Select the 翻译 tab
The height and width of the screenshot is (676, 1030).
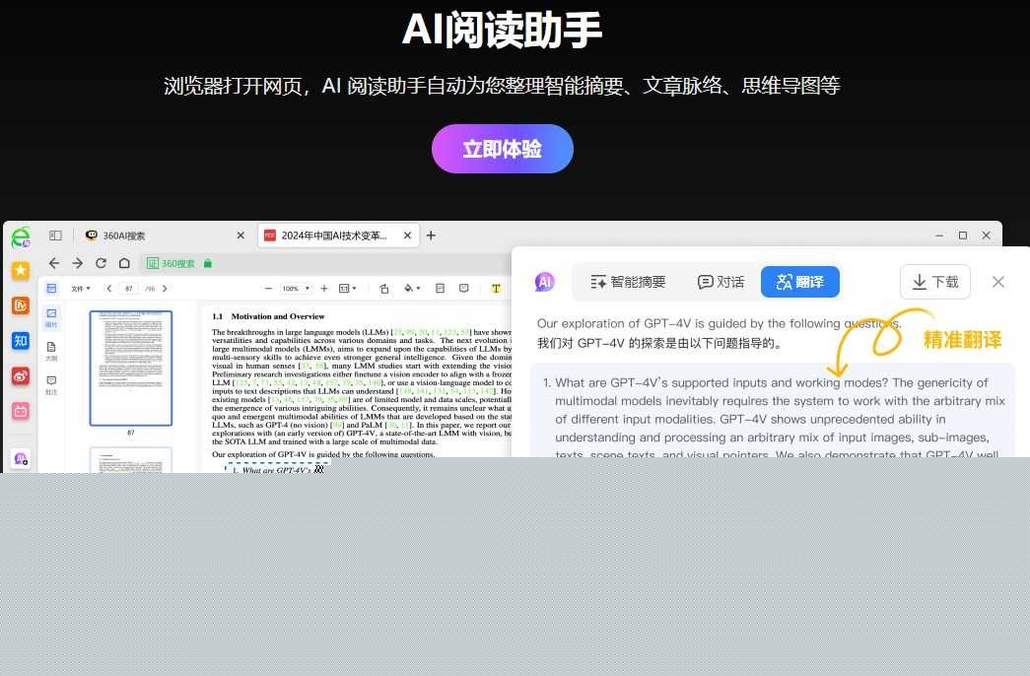[799, 282]
